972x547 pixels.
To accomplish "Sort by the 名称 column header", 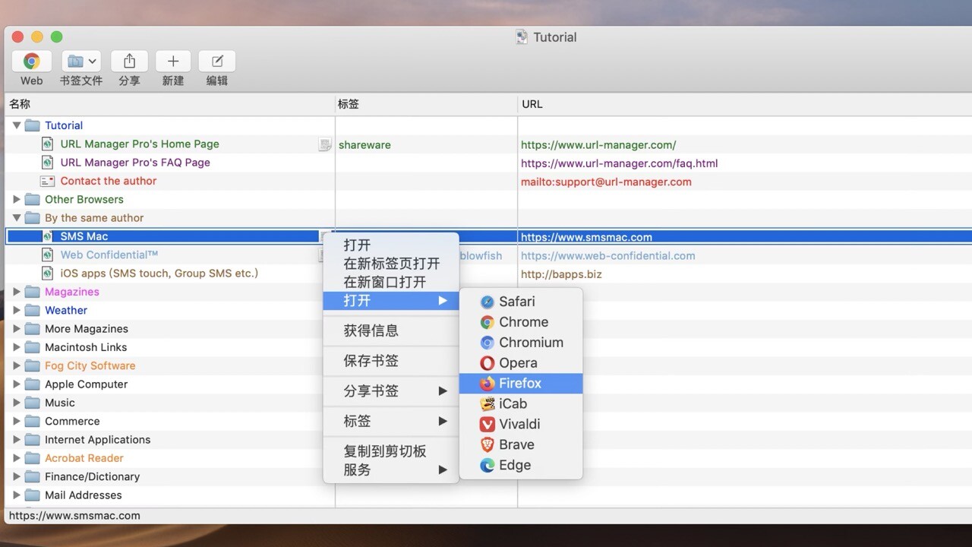I will point(170,104).
